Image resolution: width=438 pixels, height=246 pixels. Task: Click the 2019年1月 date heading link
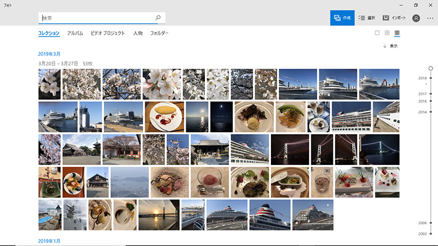point(49,241)
